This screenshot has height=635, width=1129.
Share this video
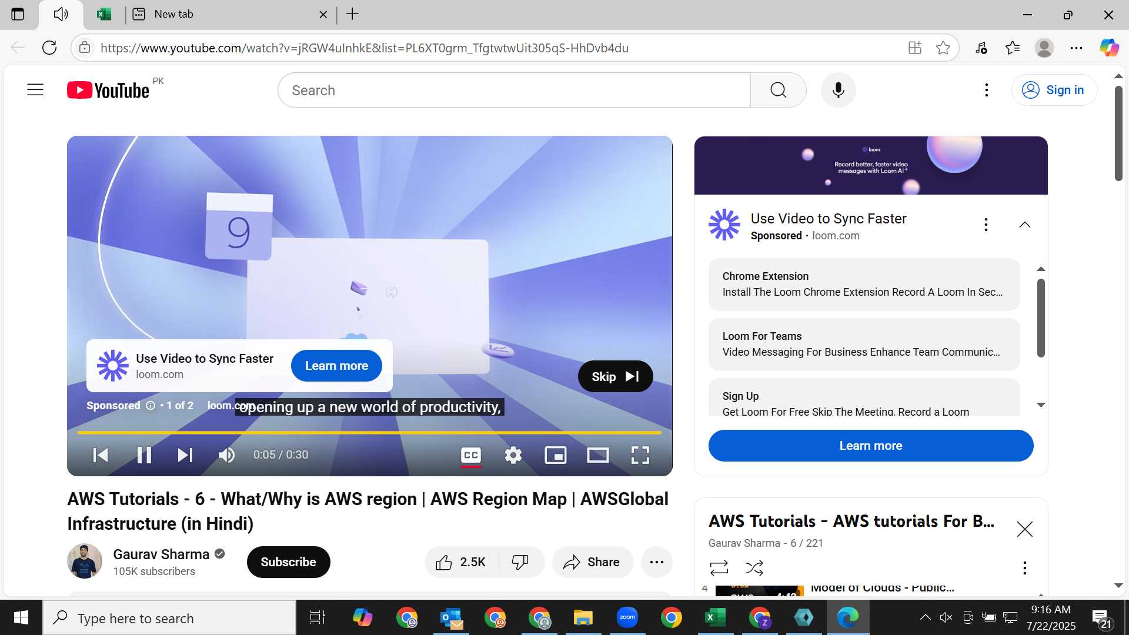(592, 563)
